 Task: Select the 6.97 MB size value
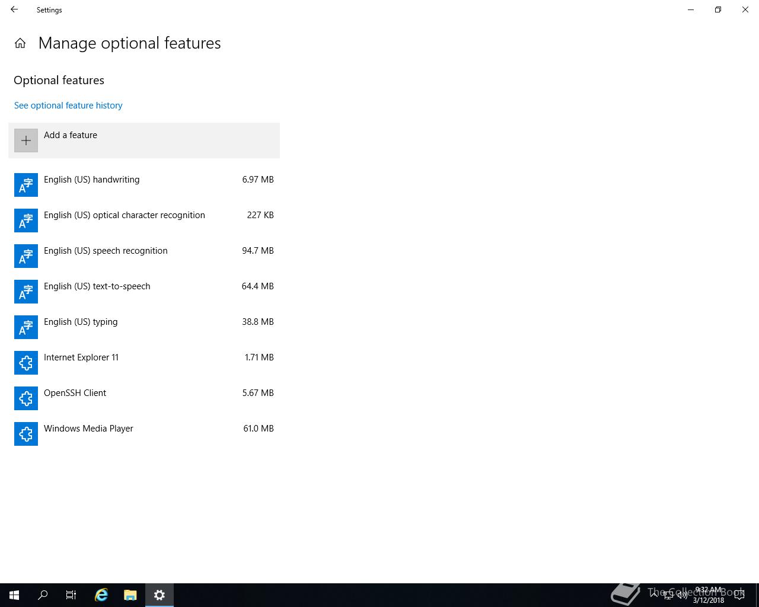258,180
